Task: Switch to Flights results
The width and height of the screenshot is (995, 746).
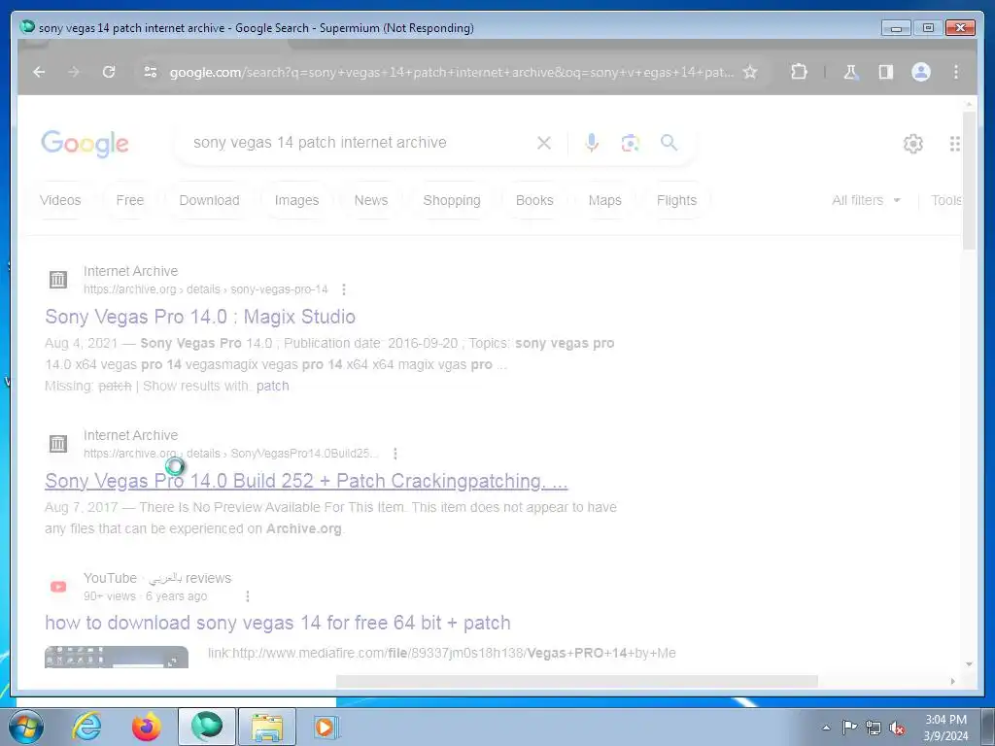Action: click(x=676, y=200)
